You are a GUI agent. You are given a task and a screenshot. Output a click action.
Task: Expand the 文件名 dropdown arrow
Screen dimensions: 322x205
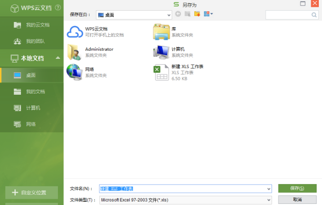point(269,189)
